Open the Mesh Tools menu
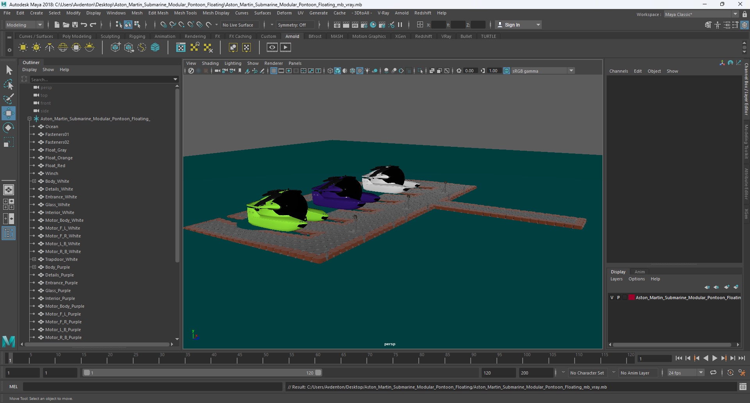 point(185,13)
